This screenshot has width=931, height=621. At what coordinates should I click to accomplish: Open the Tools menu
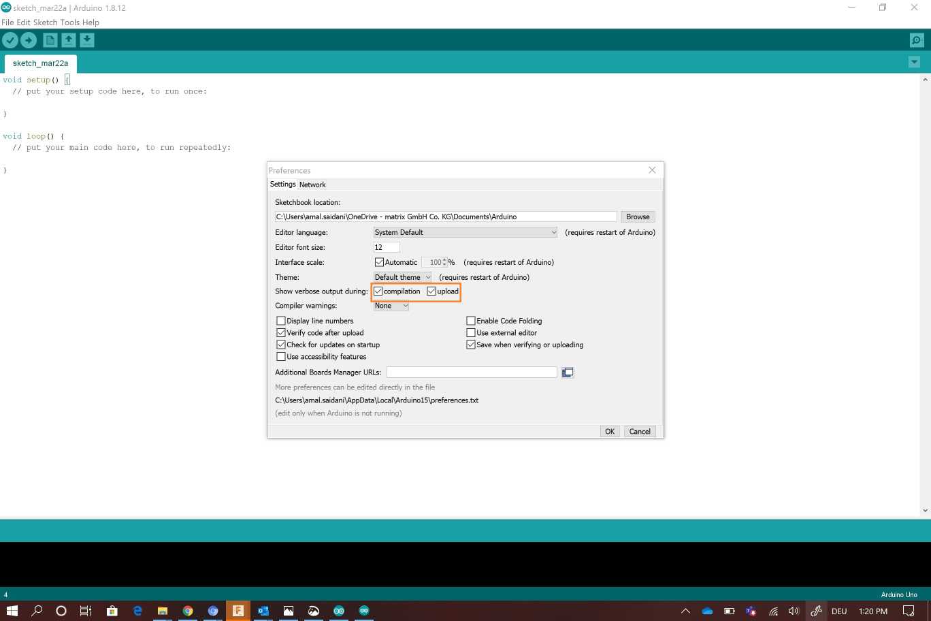click(x=70, y=22)
